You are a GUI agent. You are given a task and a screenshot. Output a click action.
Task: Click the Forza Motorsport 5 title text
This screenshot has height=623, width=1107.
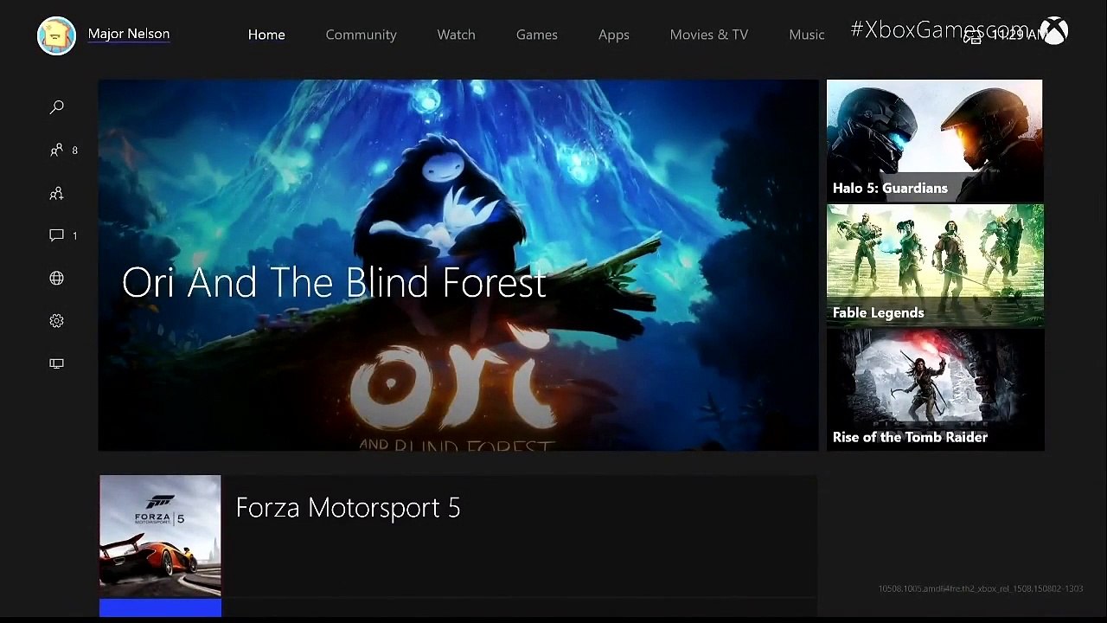(348, 507)
